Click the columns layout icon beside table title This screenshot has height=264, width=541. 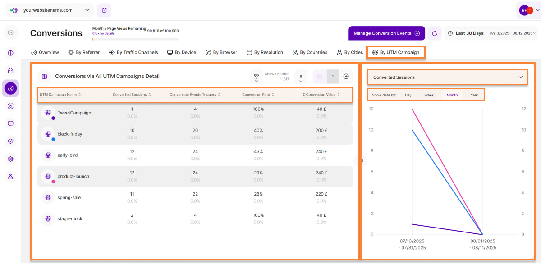click(x=45, y=77)
